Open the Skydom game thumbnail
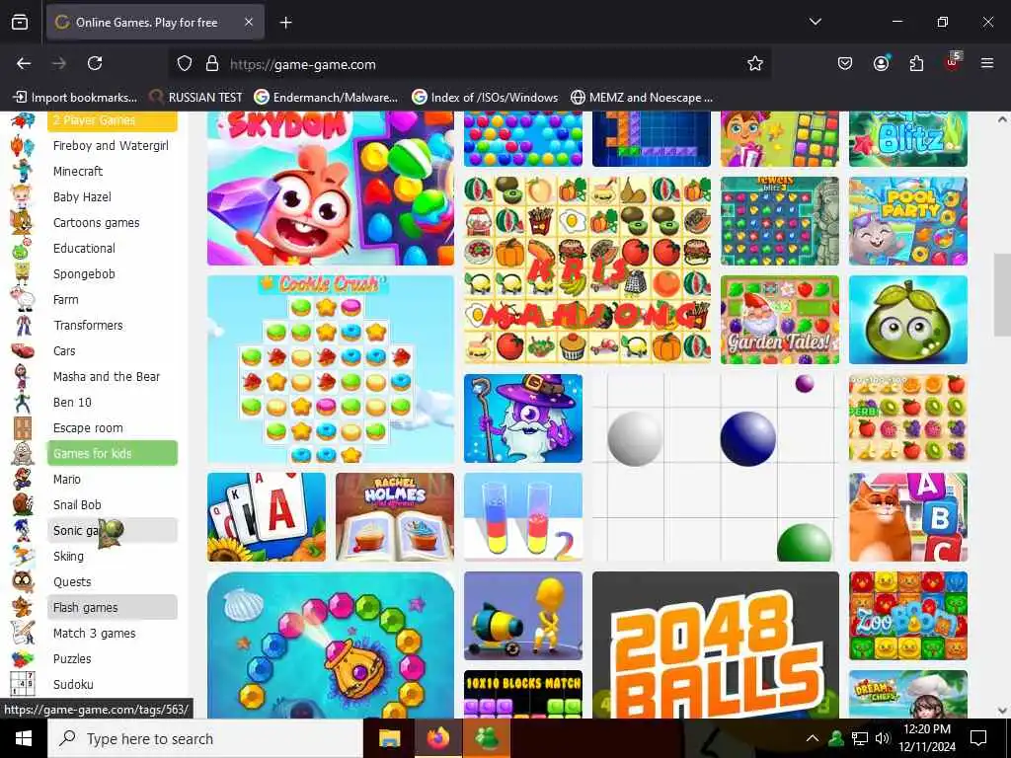The height and width of the screenshot is (758, 1011). pyautogui.click(x=330, y=189)
